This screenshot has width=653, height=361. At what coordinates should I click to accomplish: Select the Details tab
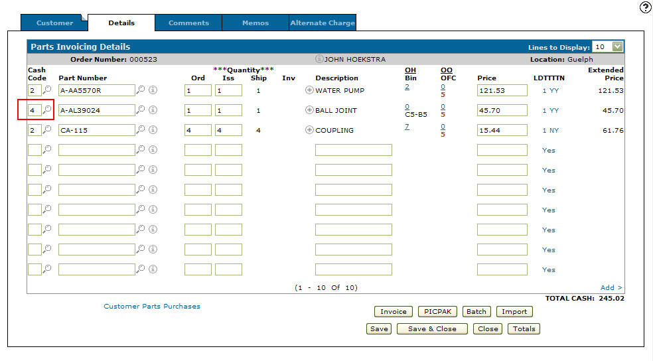pyautogui.click(x=121, y=23)
